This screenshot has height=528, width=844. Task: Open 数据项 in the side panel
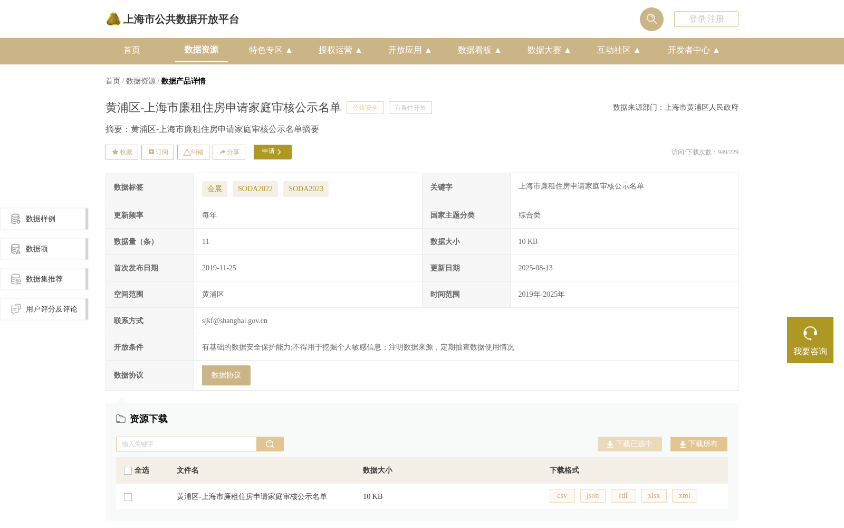[x=44, y=249]
